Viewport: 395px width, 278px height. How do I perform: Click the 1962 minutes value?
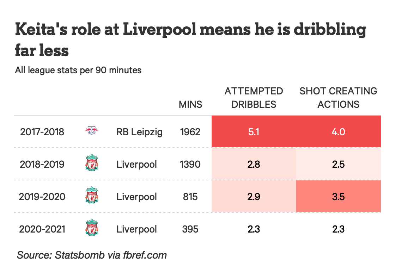pos(190,132)
